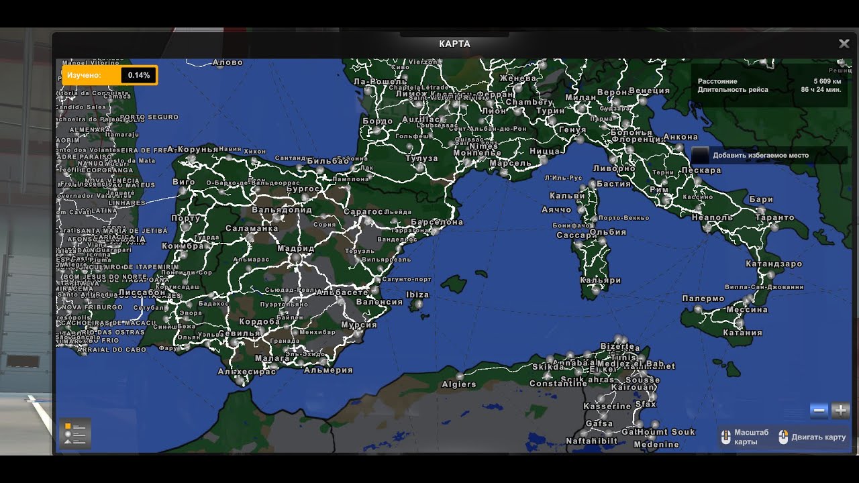Select Кальяри city label
The image size is (859, 483).
pos(601,280)
